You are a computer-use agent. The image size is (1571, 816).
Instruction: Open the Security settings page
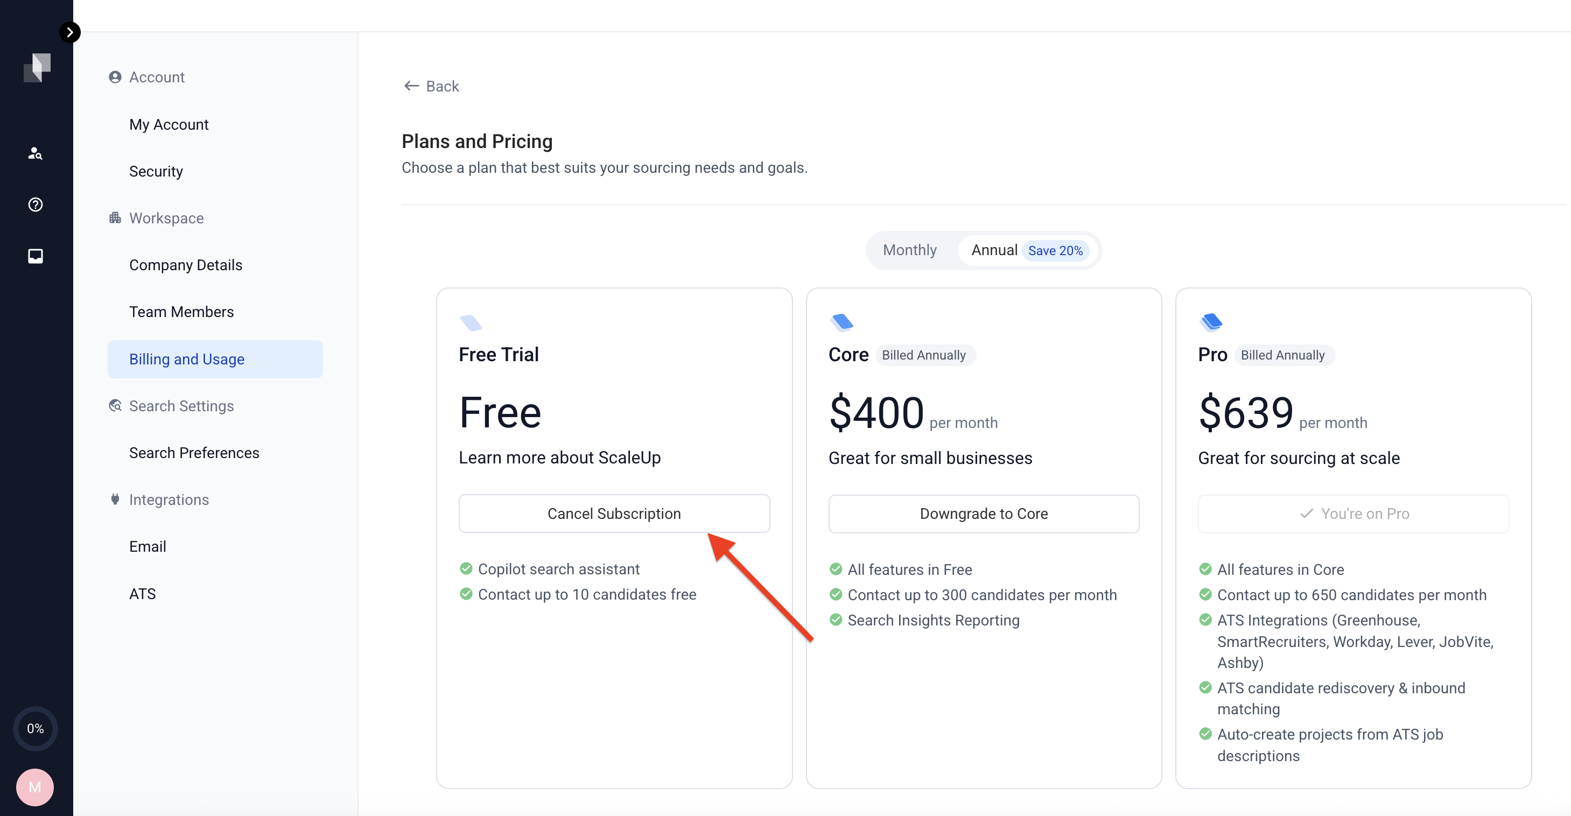(x=156, y=171)
